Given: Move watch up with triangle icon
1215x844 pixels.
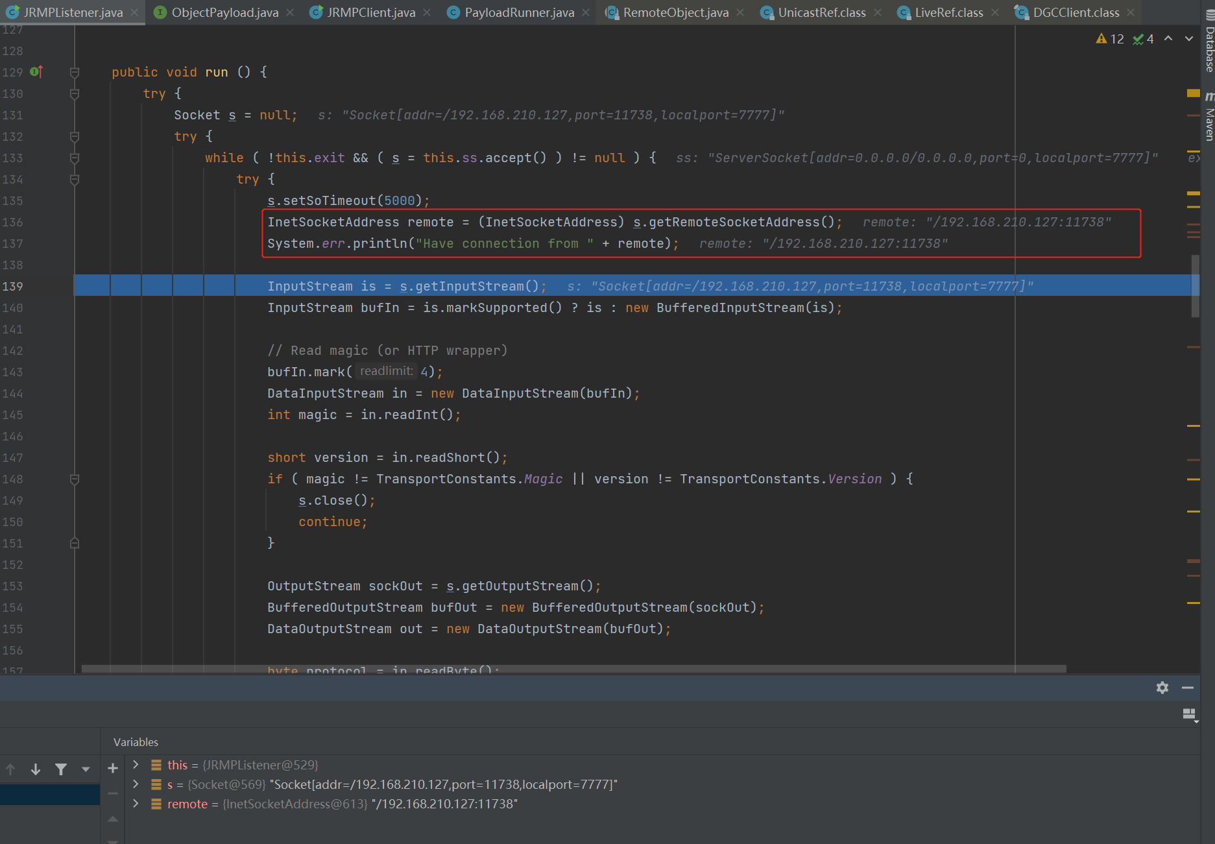Looking at the screenshot, I should [113, 819].
